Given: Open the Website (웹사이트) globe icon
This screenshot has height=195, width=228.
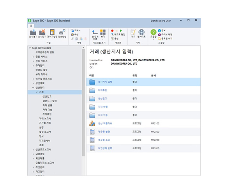Looking at the screenshot, I should [x=141, y=32].
